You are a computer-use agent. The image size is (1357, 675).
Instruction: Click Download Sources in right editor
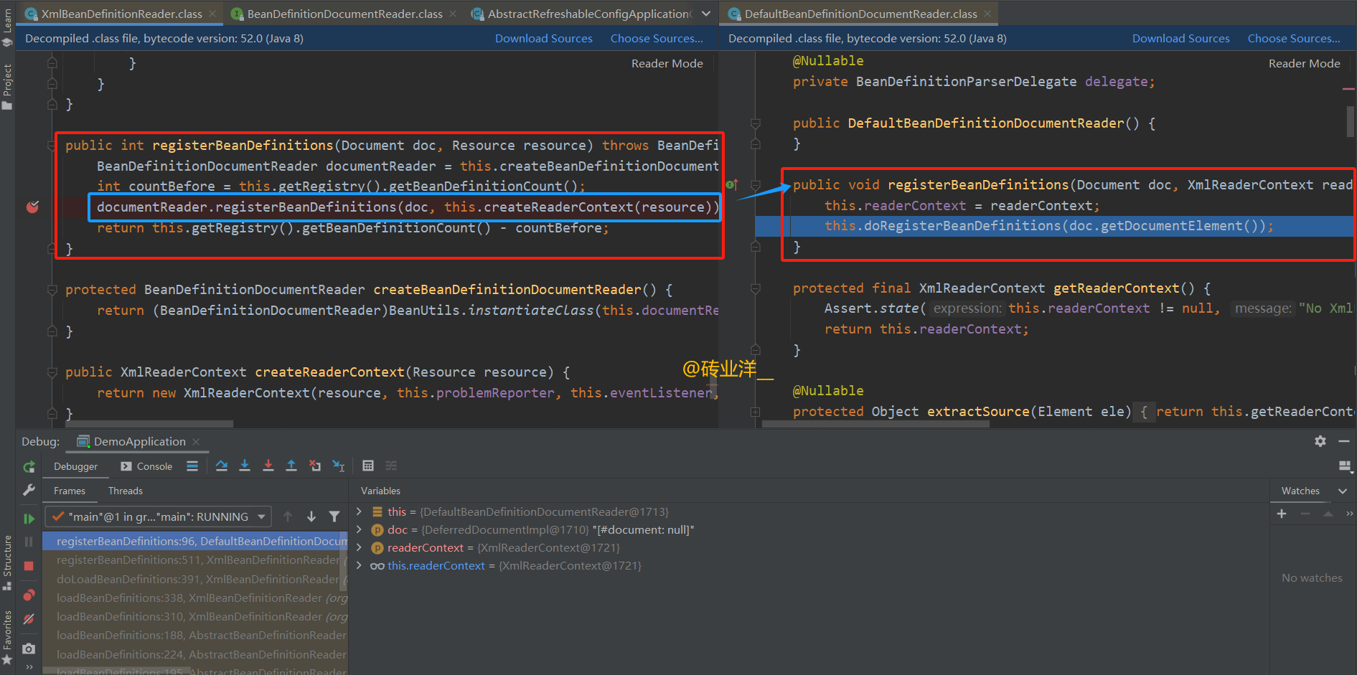click(1181, 39)
